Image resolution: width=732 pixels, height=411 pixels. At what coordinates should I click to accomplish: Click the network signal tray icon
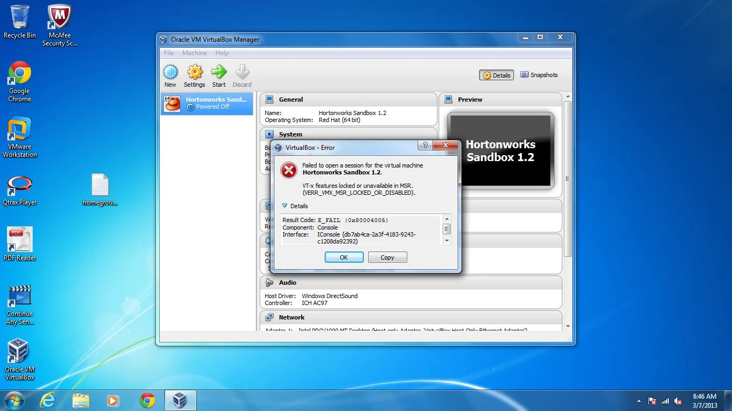click(665, 401)
